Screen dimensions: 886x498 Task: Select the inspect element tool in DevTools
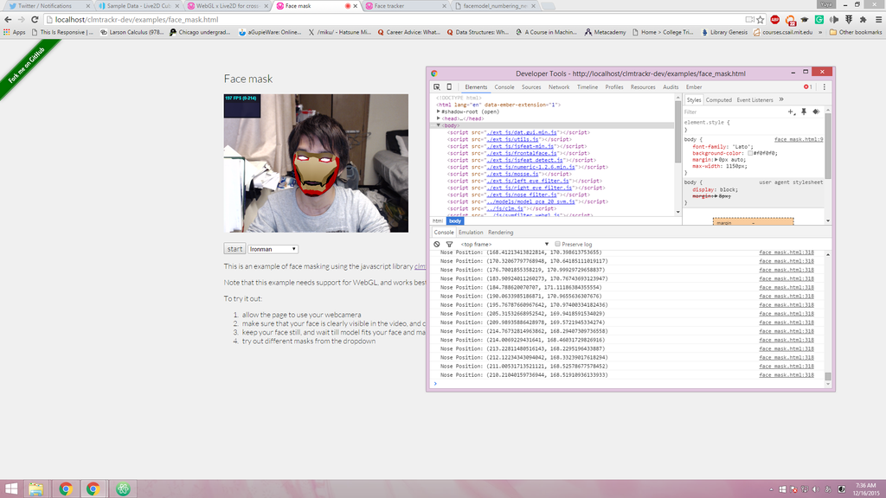click(x=437, y=87)
